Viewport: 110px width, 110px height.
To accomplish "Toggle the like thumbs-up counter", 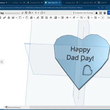I will [x=43, y=13].
